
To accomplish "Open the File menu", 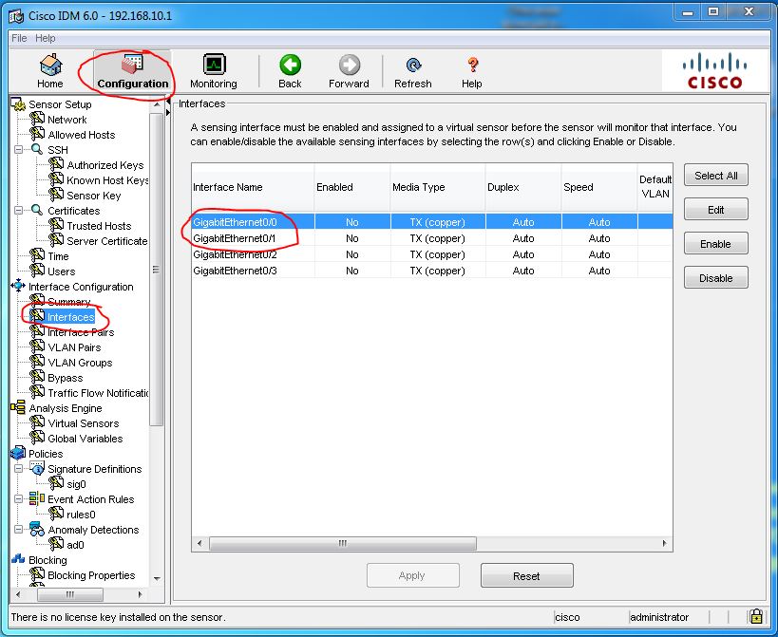I will pos(17,37).
